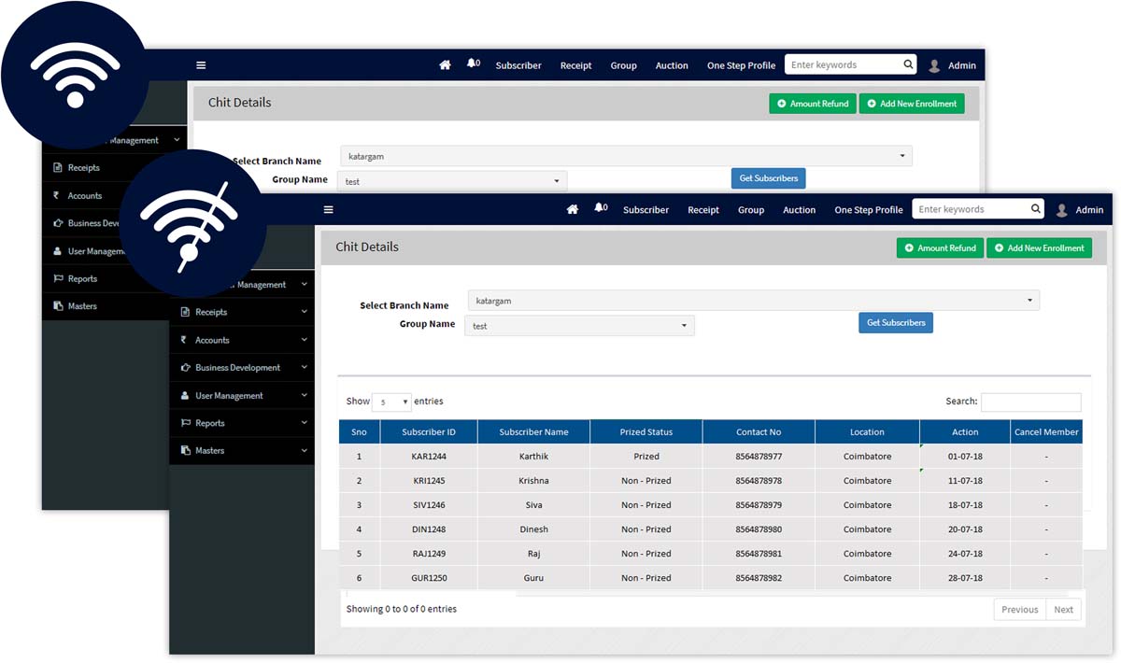This screenshot has width=1121, height=663.
Task: Click Receipts icon in front window sidebar
Action: point(185,312)
